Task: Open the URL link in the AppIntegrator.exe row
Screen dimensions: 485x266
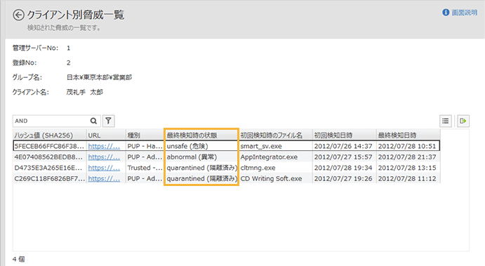Action: point(104,157)
